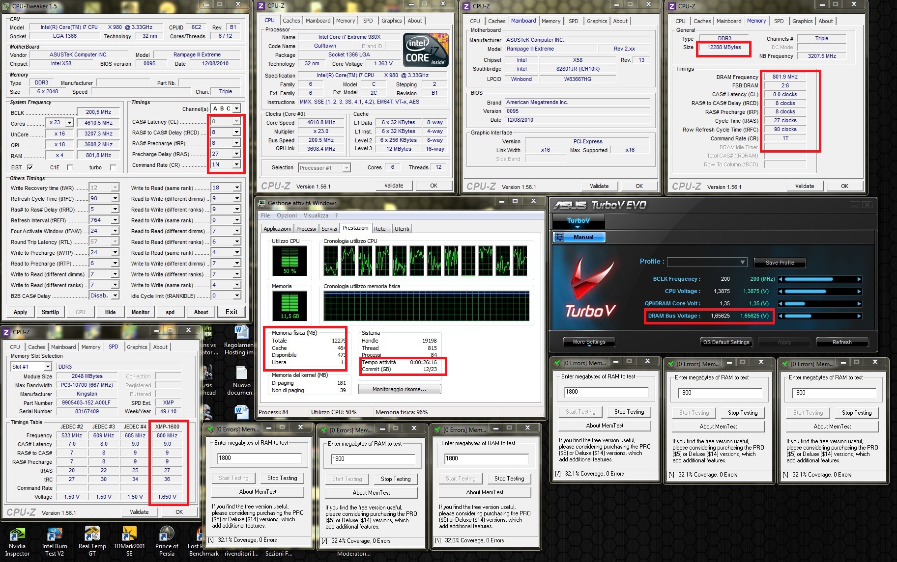Open the Slot #1 dropdown in CPU-Z SPD

tap(48, 367)
